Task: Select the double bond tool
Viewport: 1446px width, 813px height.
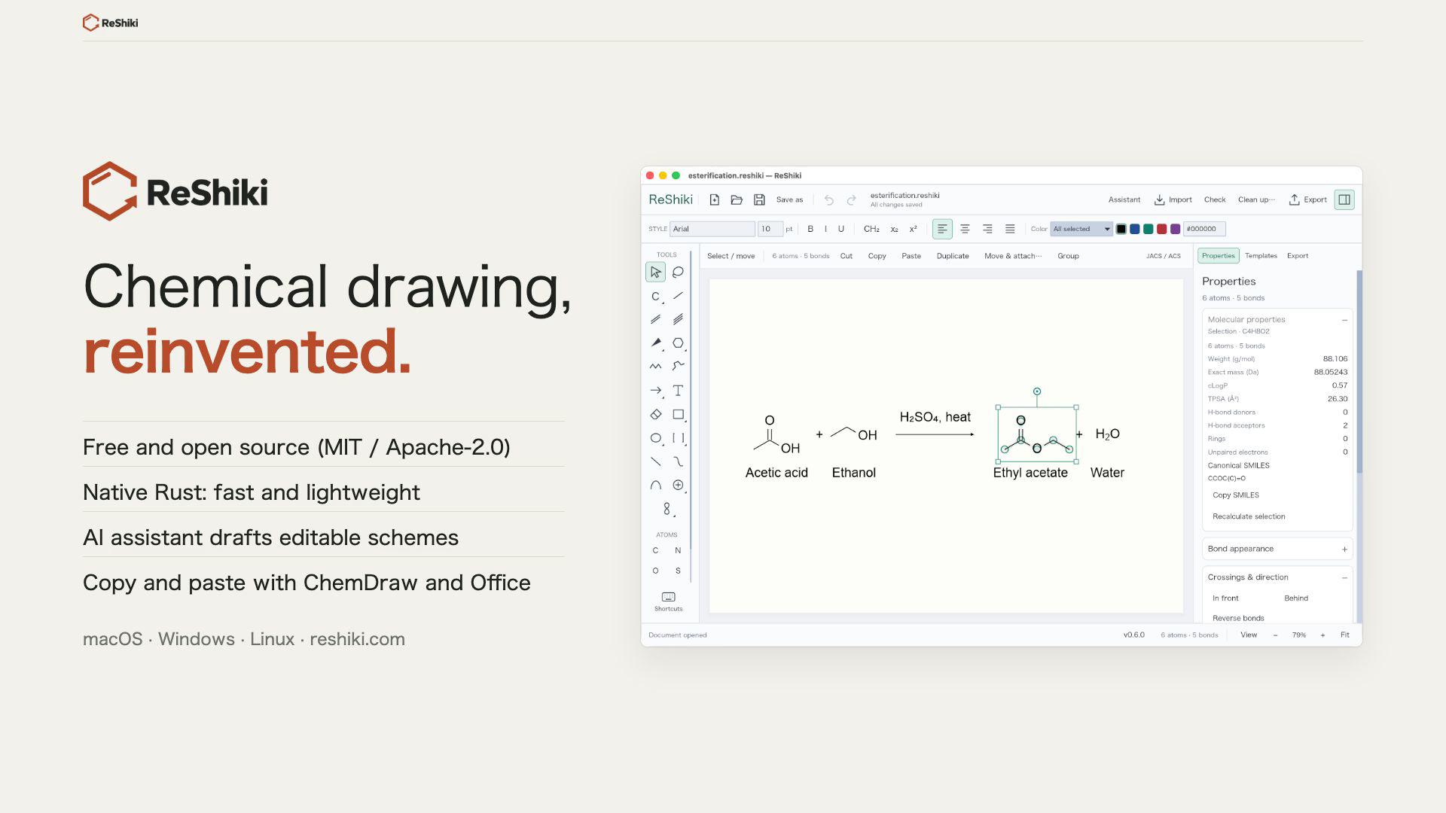Action: tap(655, 320)
